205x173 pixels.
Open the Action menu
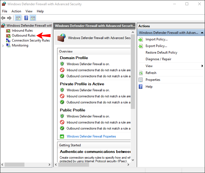tap(16, 11)
